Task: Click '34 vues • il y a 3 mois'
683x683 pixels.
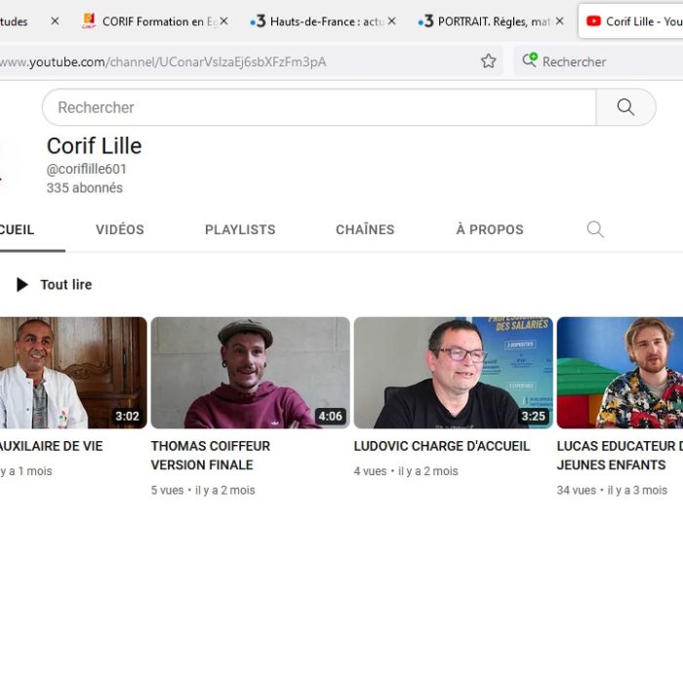Action: pyautogui.click(x=612, y=490)
